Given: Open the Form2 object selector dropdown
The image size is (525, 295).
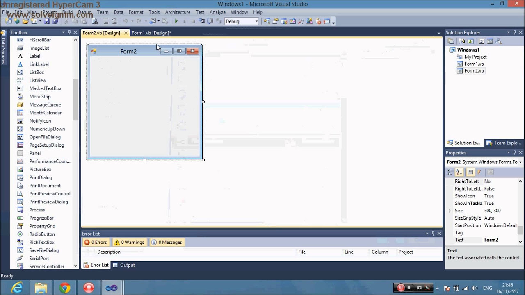Looking at the screenshot, I should 520,162.
